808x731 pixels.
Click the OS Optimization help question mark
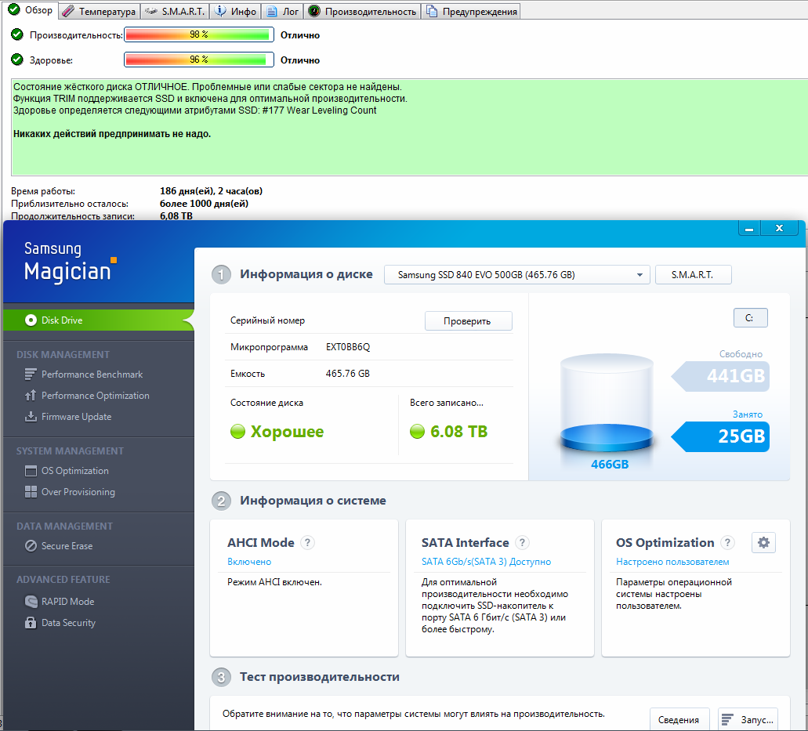(727, 542)
